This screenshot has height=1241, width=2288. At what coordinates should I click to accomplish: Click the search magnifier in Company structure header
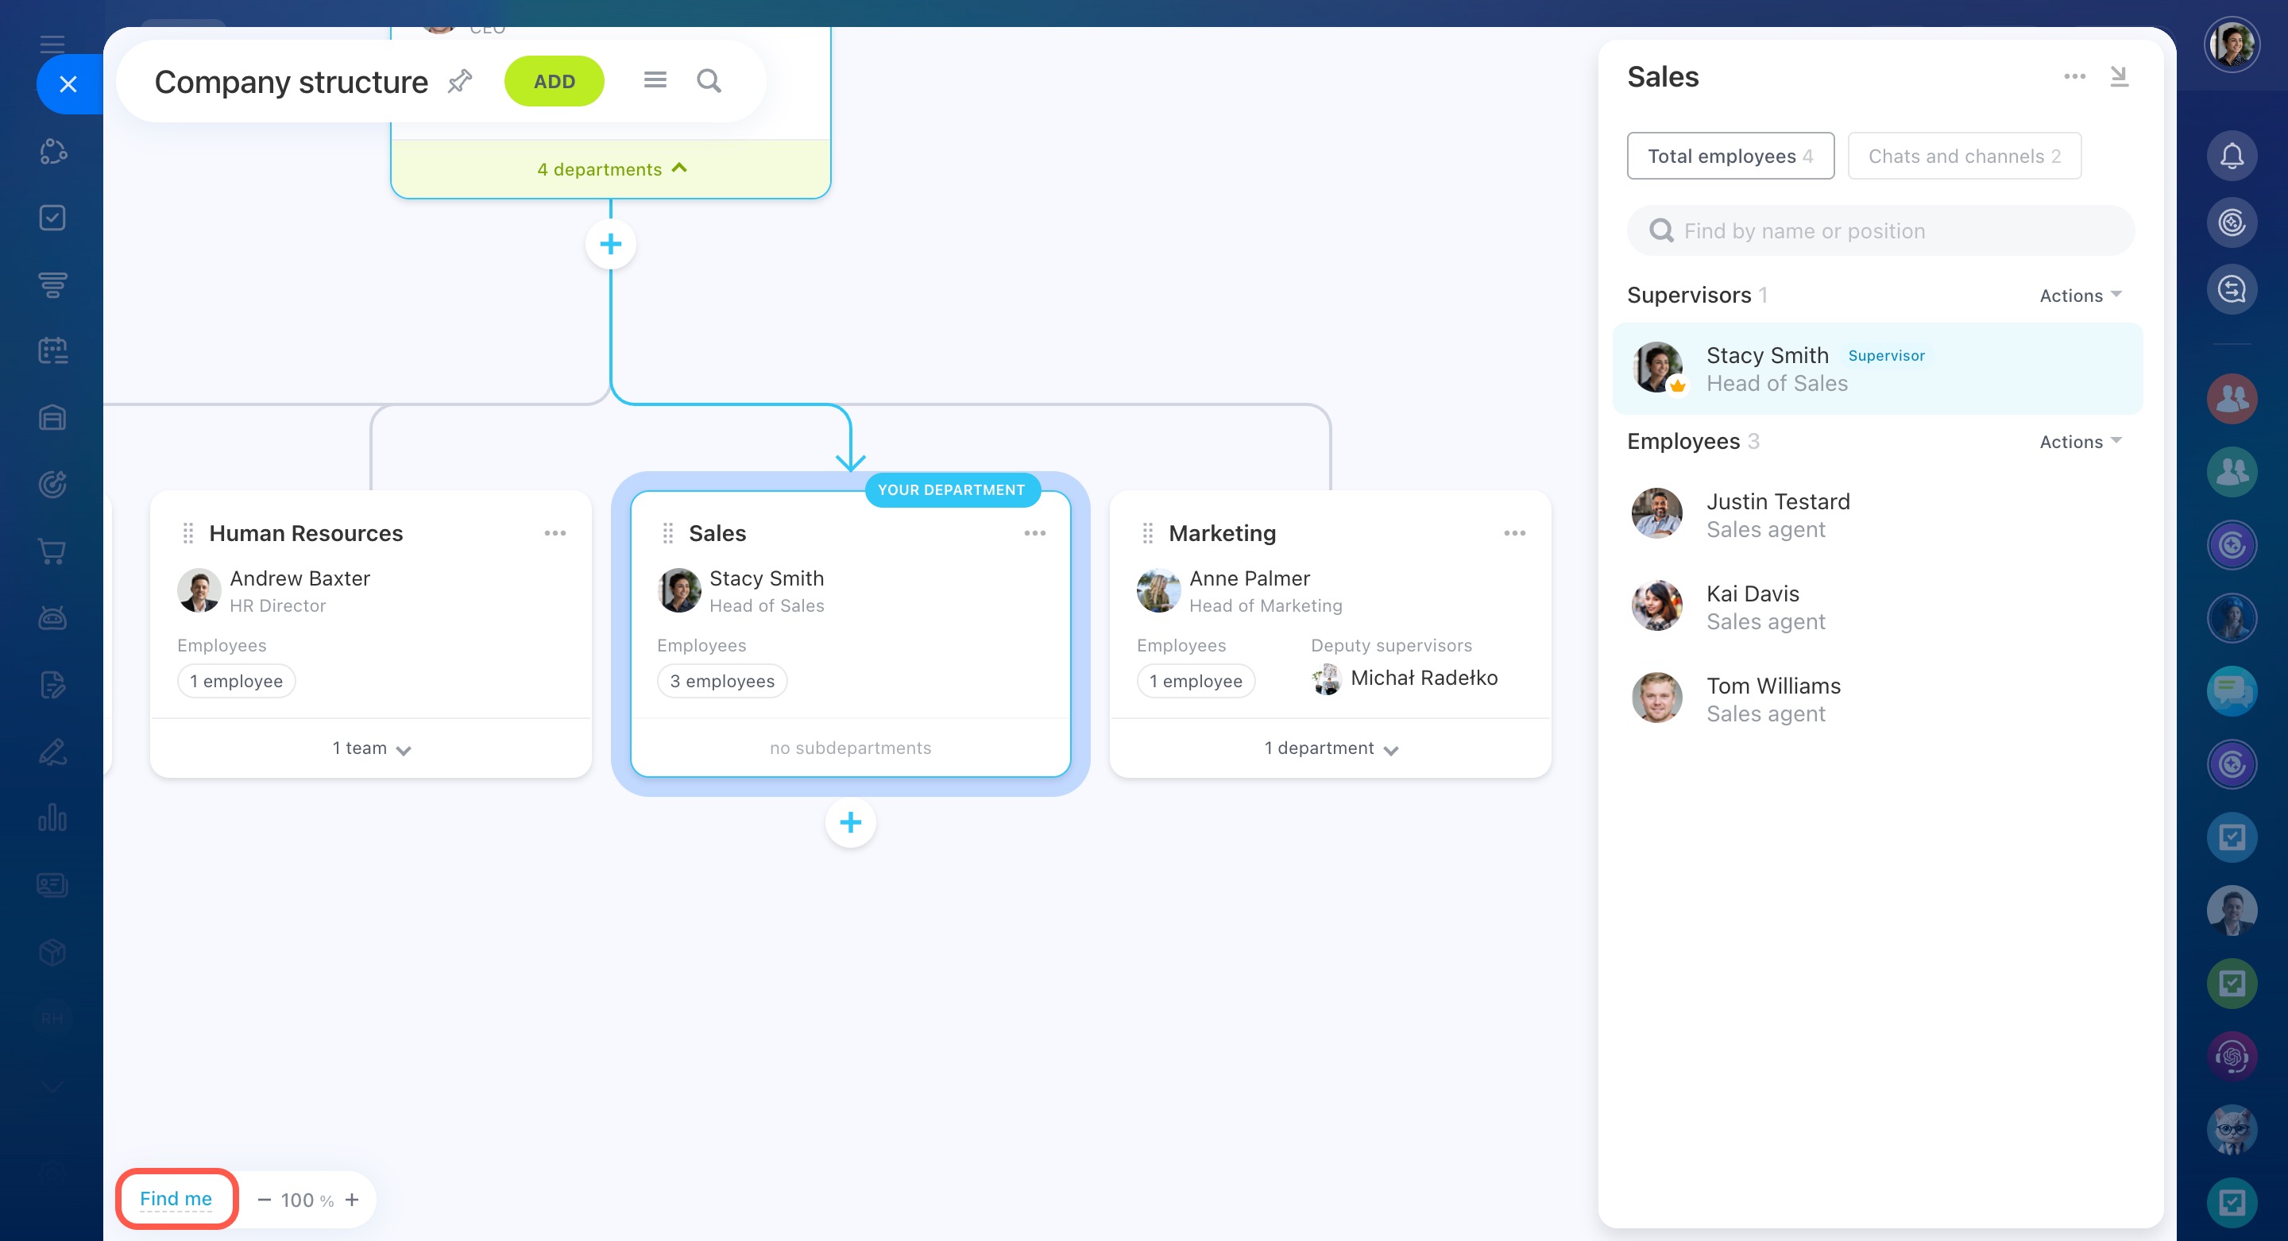[708, 81]
